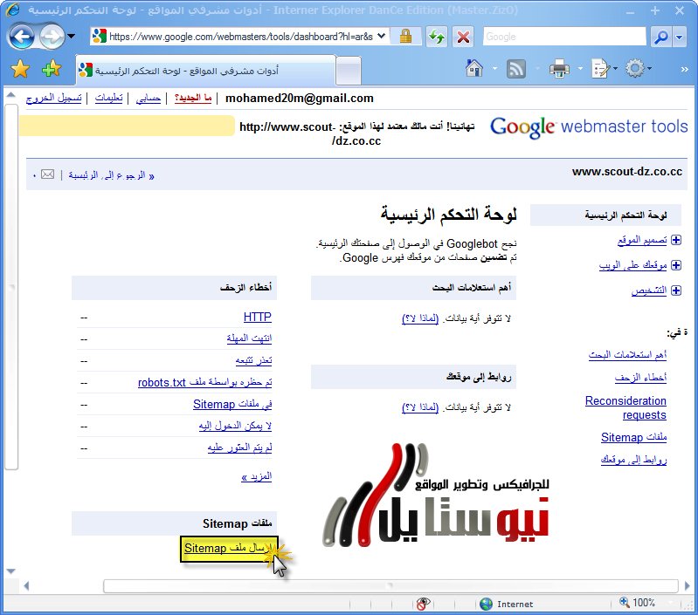The height and width of the screenshot is (615, 698).
Task: Open في ملفات Sitemap crawl error link
Action: click(232, 405)
